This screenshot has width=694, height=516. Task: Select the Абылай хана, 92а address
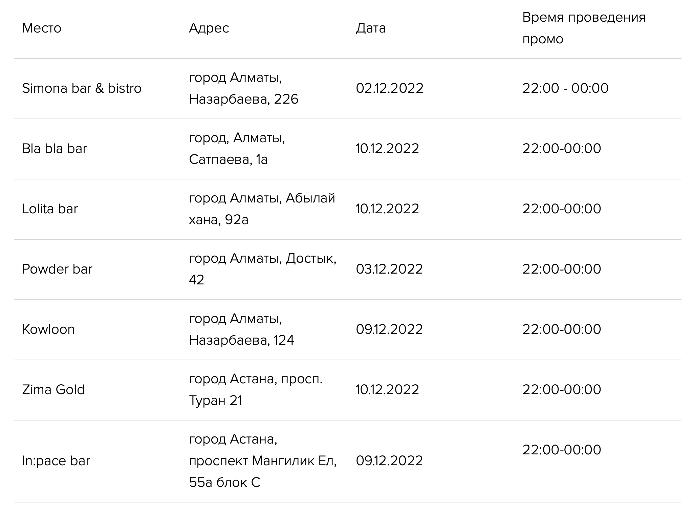262,209
